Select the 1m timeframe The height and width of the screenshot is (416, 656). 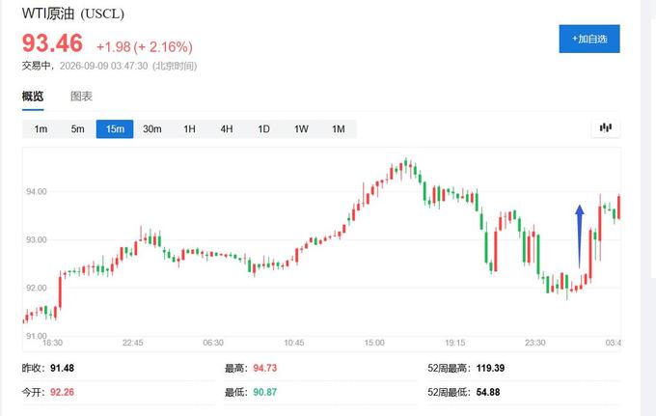(41, 129)
